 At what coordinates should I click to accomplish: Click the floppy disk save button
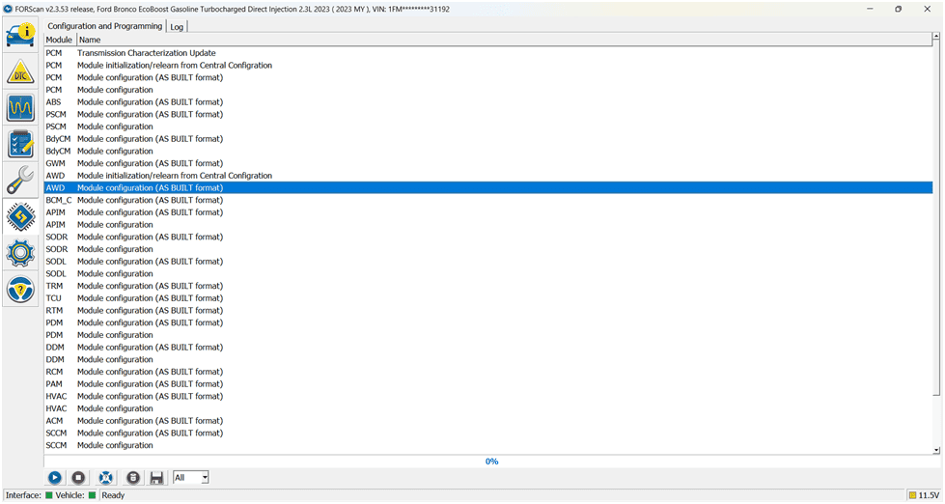point(156,478)
